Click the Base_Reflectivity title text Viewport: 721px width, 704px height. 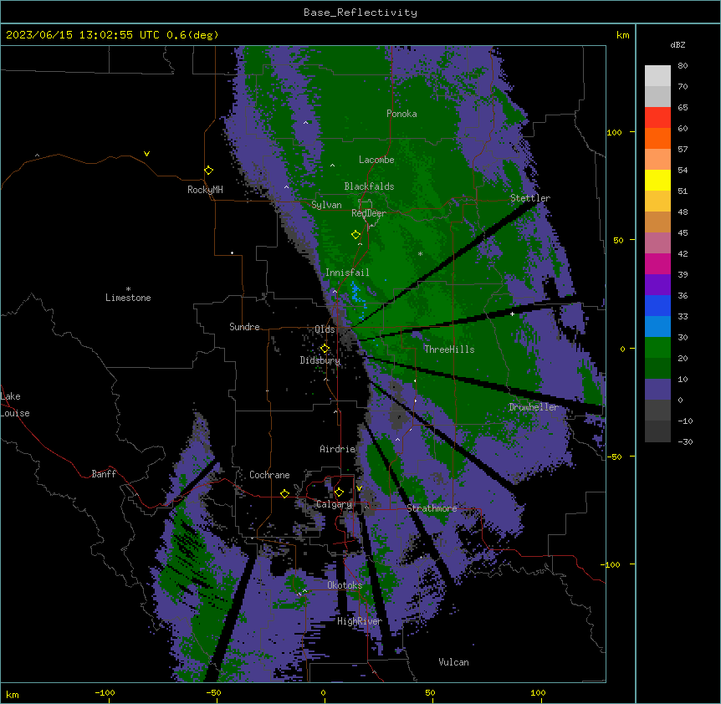(x=360, y=13)
